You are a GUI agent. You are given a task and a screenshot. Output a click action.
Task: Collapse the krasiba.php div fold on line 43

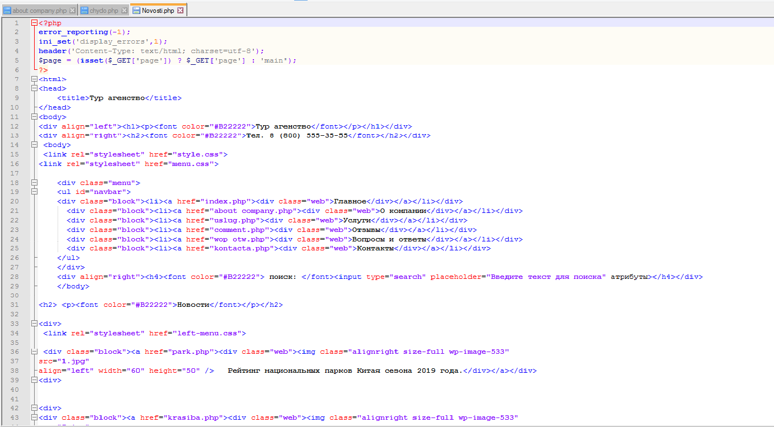35,417
